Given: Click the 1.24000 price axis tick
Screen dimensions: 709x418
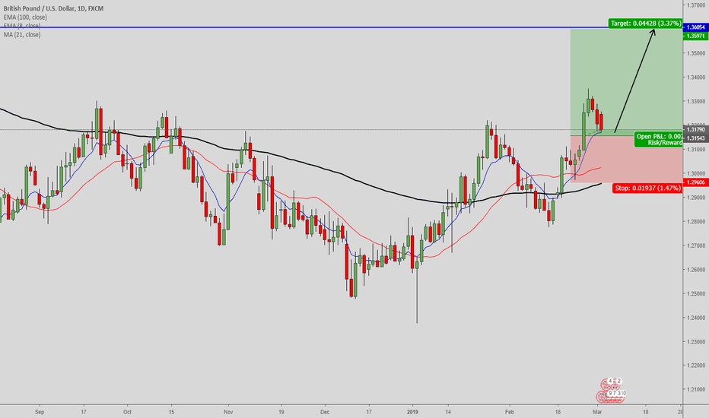Looking at the screenshot, I should 695,318.
